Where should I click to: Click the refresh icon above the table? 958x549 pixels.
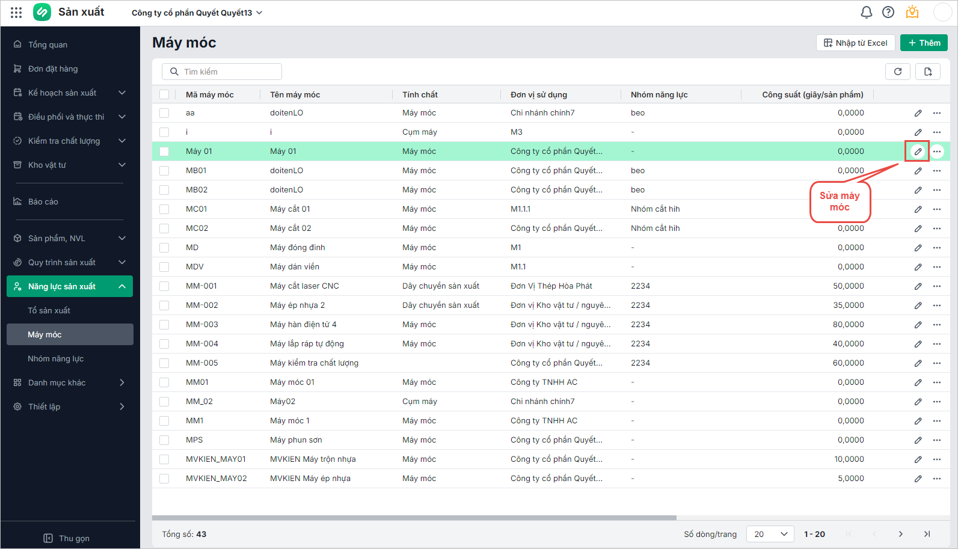[x=897, y=72]
